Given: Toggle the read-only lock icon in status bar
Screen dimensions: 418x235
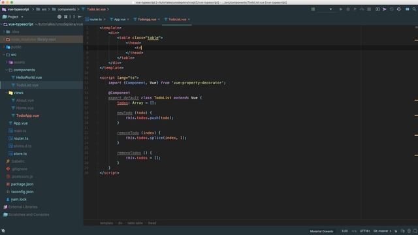Looking at the screenshot, I should 396,231.
